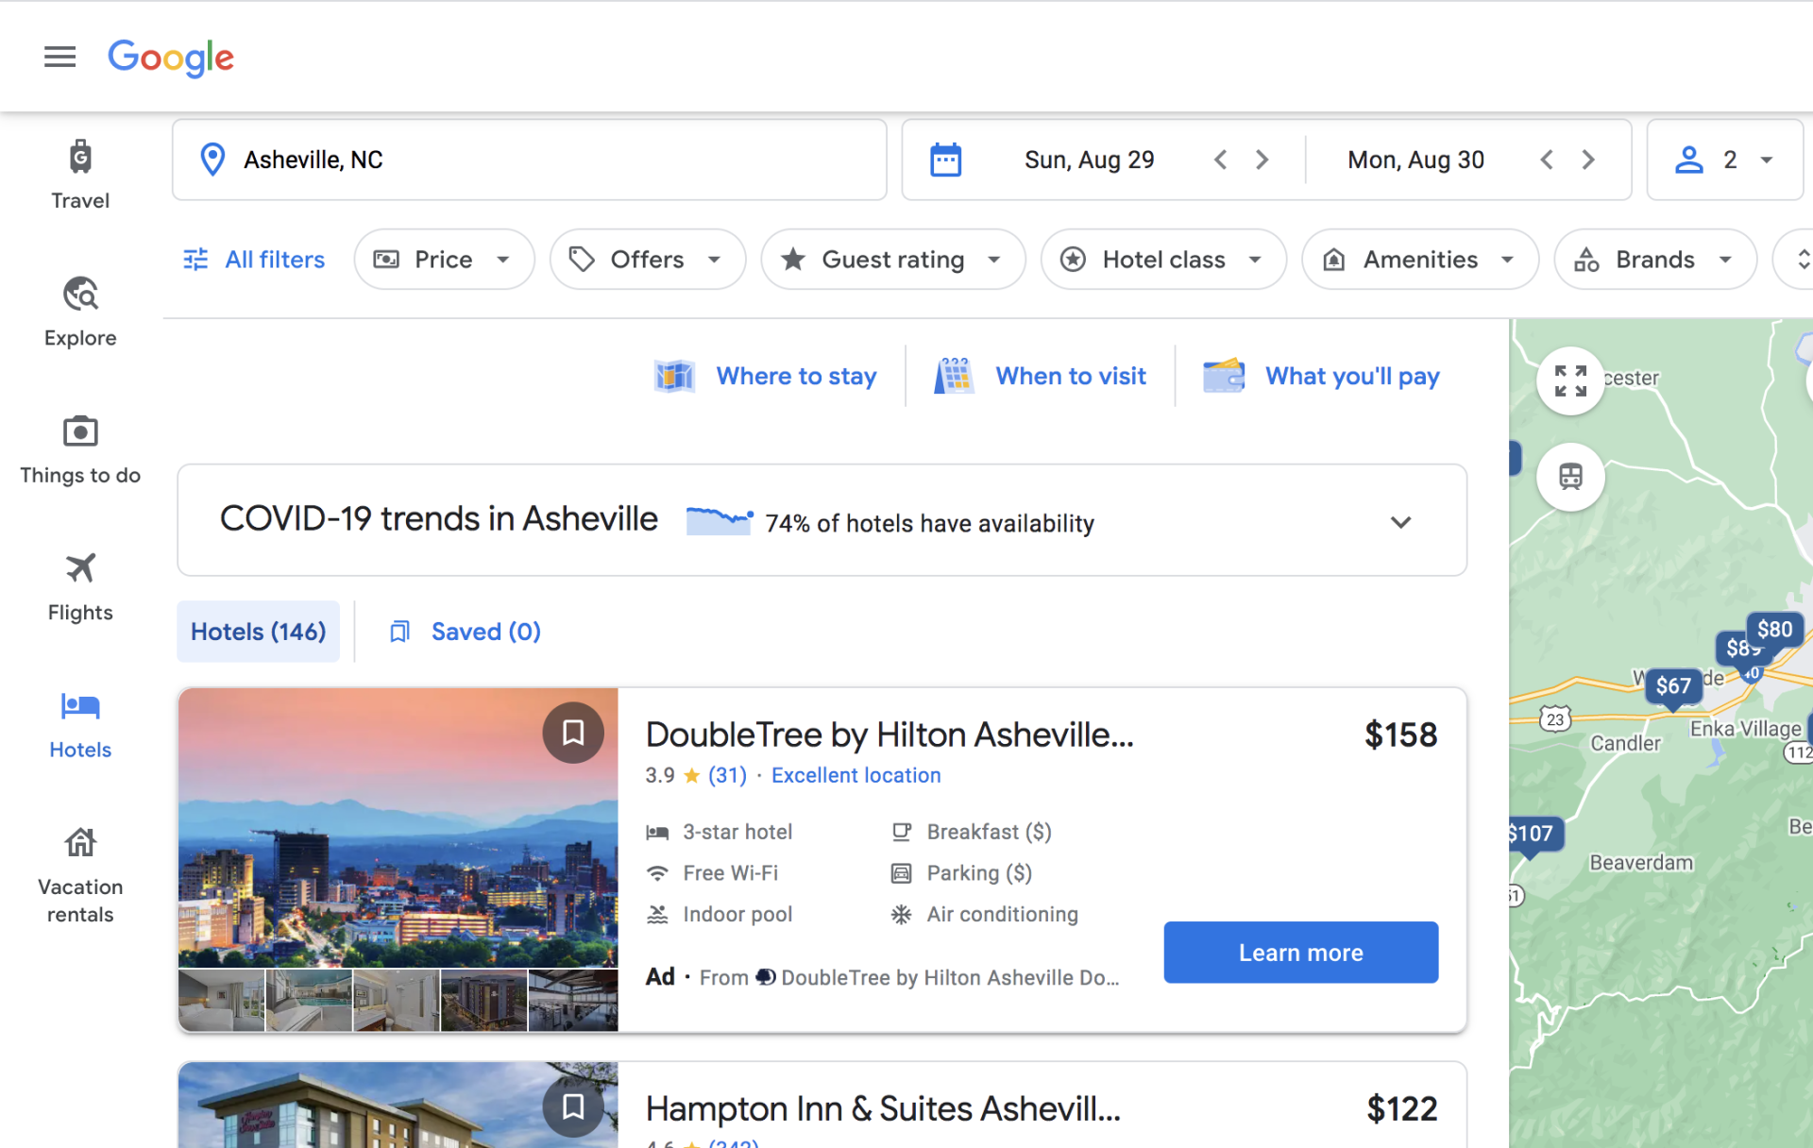Select the $80 price marker on map
Screen dimensions: 1813x1148
click(1774, 630)
